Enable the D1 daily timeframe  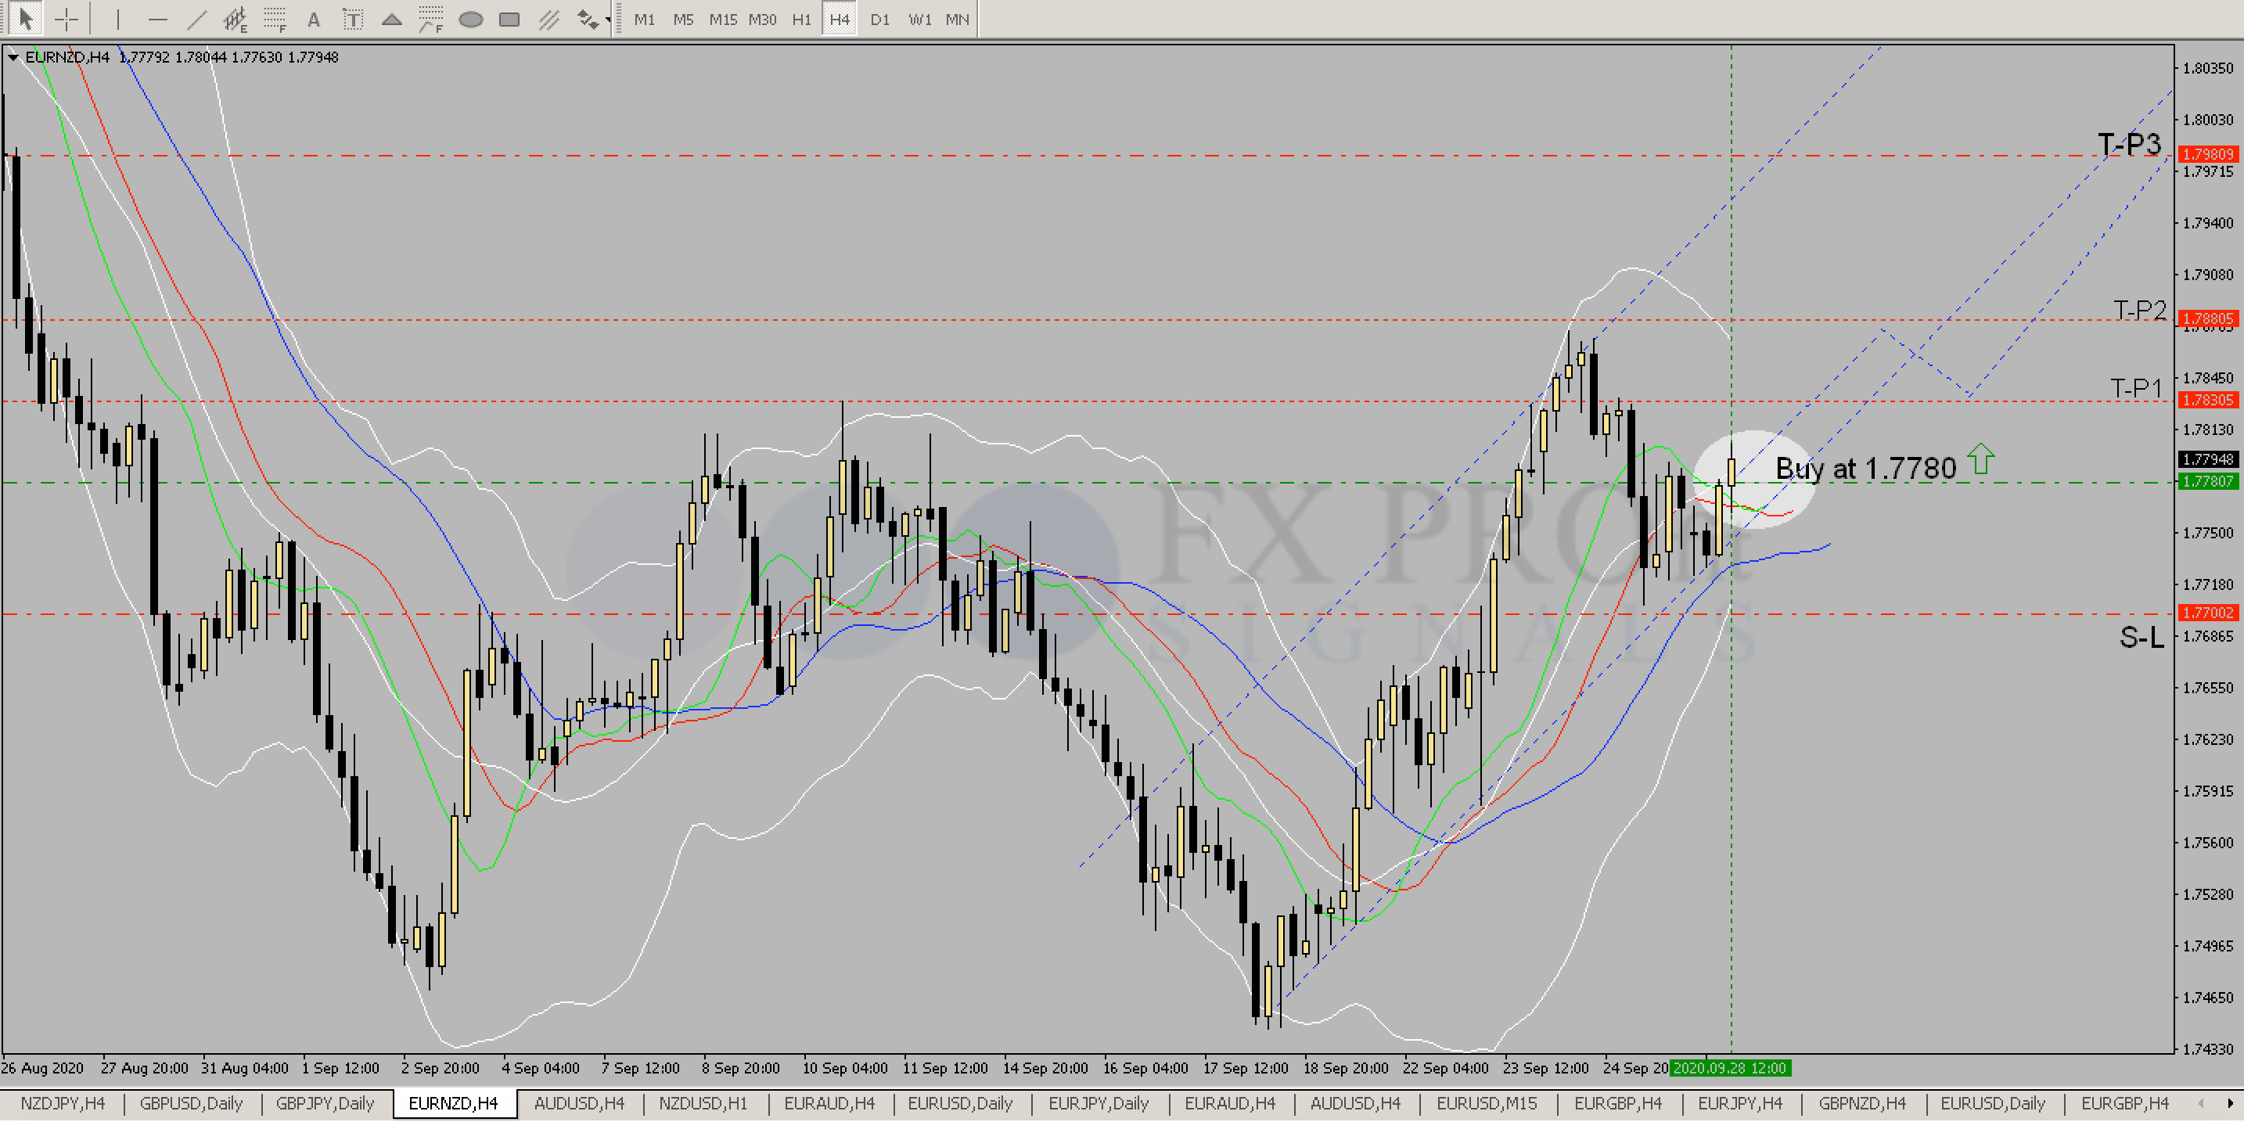coord(879,18)
